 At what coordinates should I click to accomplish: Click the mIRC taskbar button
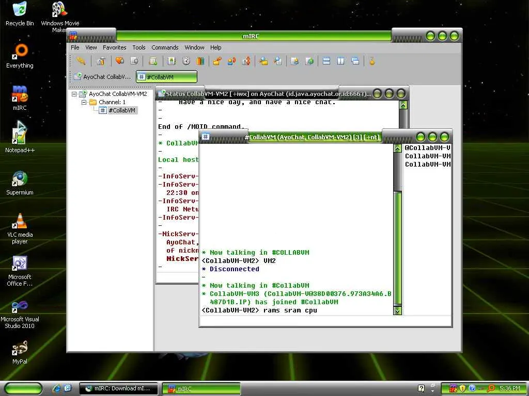(201, 389)
